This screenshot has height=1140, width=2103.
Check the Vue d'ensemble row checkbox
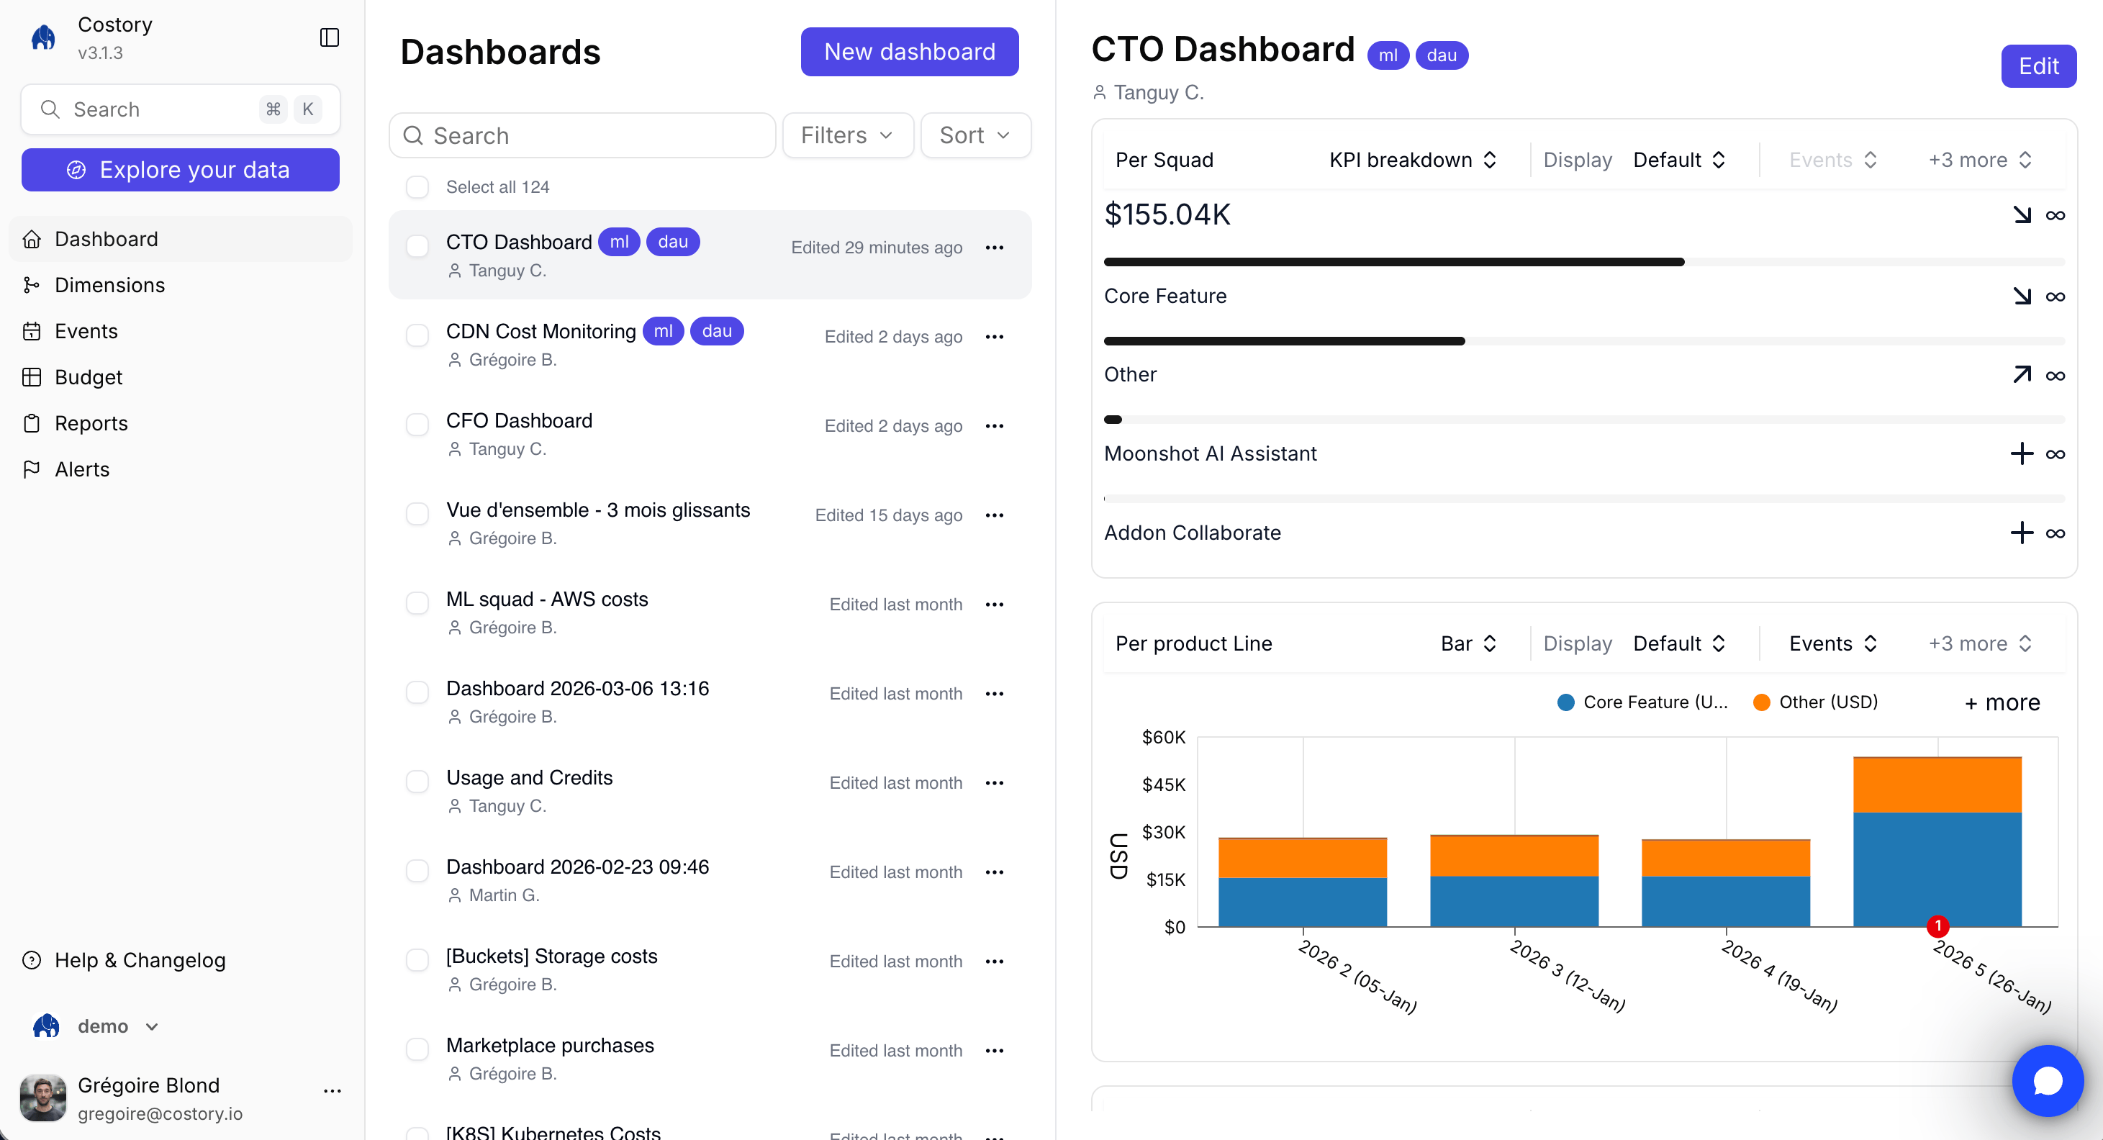[x=417, y=514]
